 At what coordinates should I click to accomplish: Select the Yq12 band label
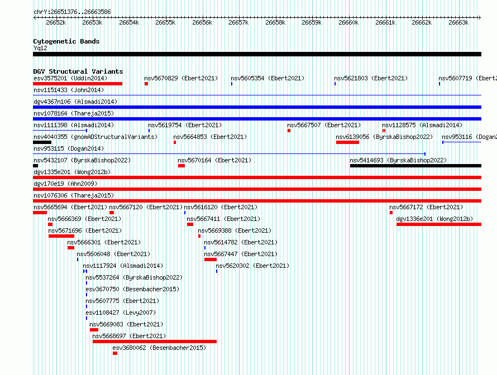[40, 48]
